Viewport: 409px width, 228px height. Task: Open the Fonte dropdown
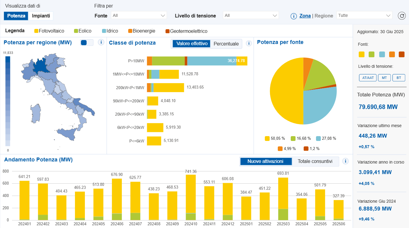click(139, 15)
